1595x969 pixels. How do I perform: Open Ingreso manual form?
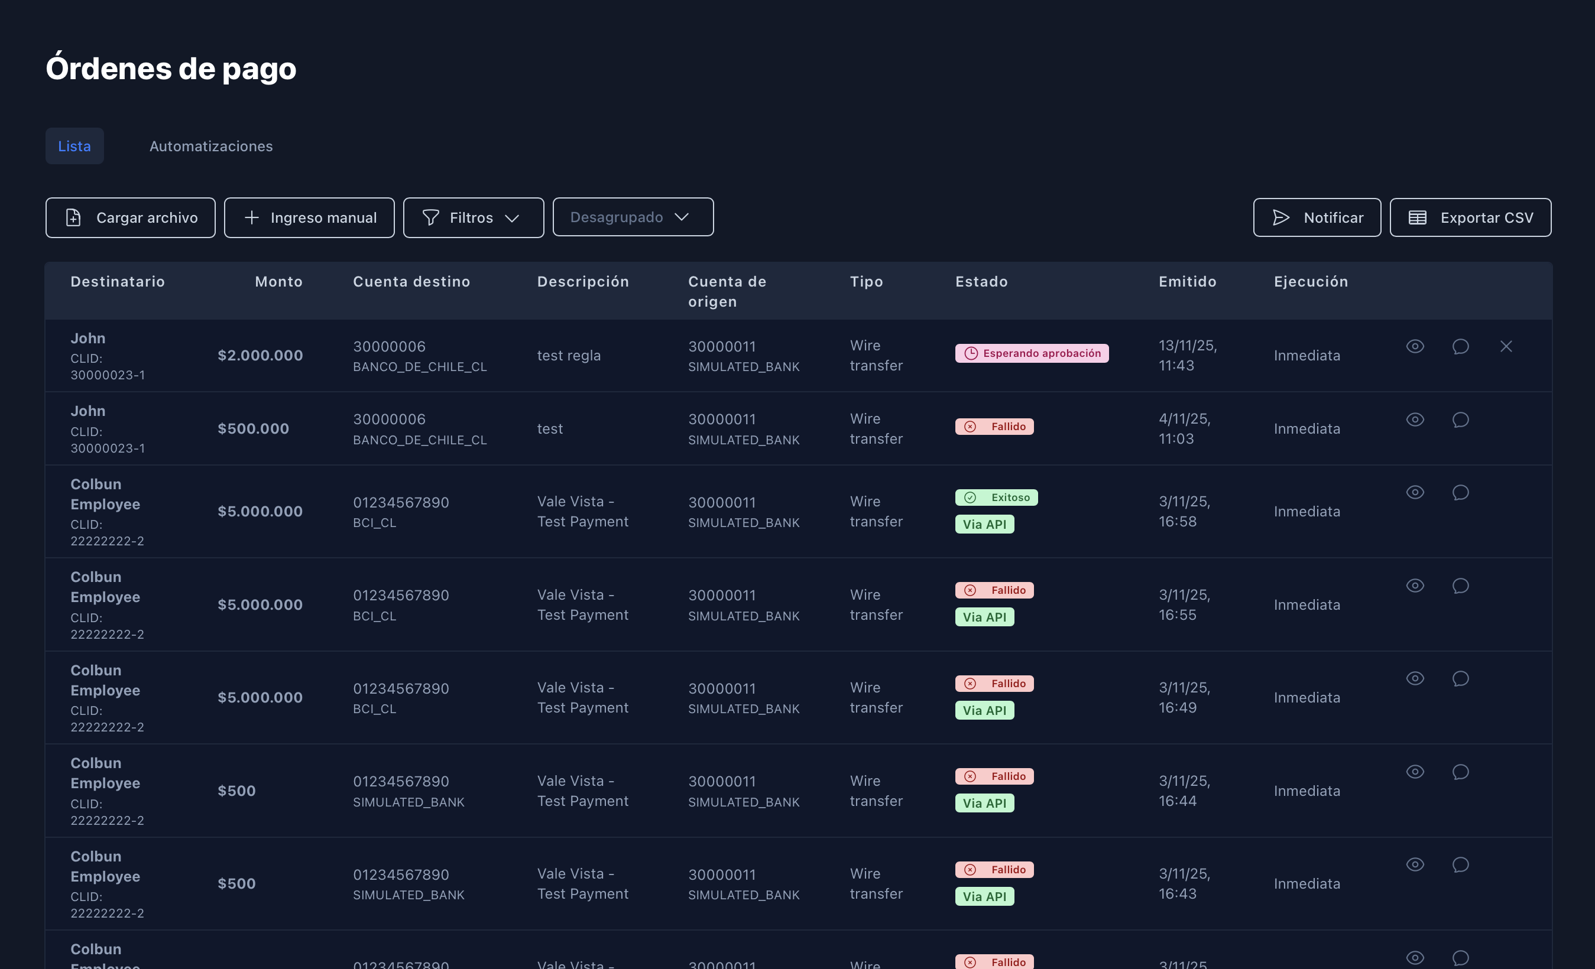[309, 217]
